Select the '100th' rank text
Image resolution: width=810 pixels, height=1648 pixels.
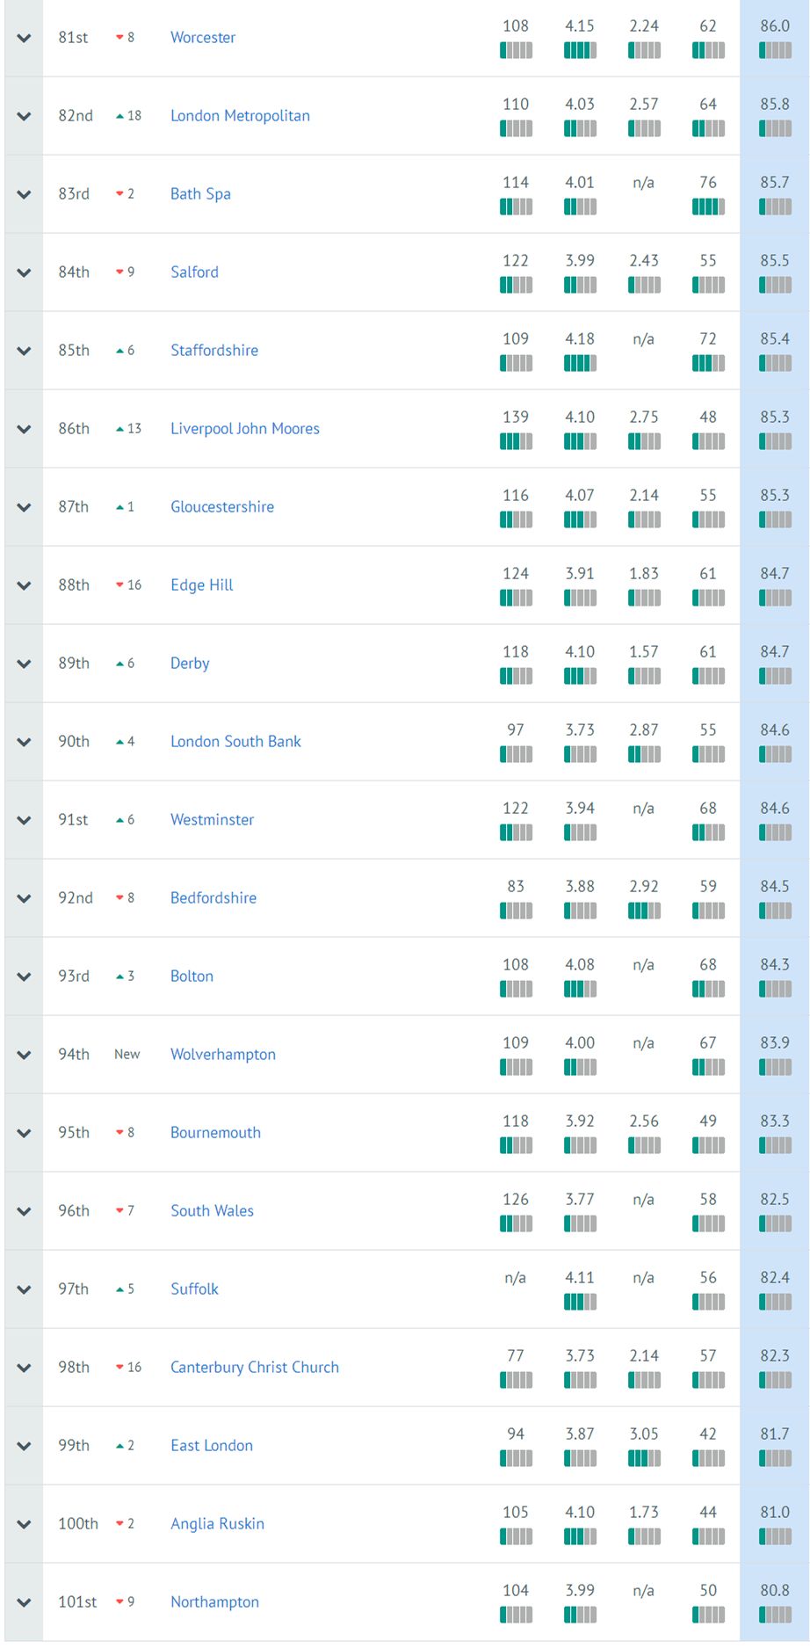78,1524
